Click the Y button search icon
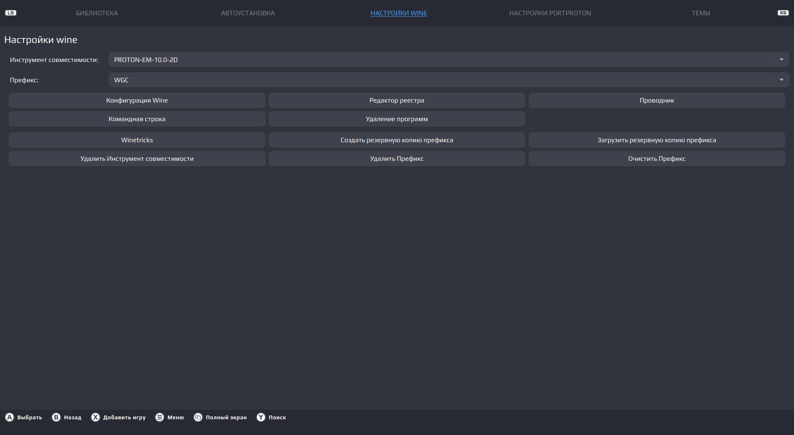 tap(261, 417)
